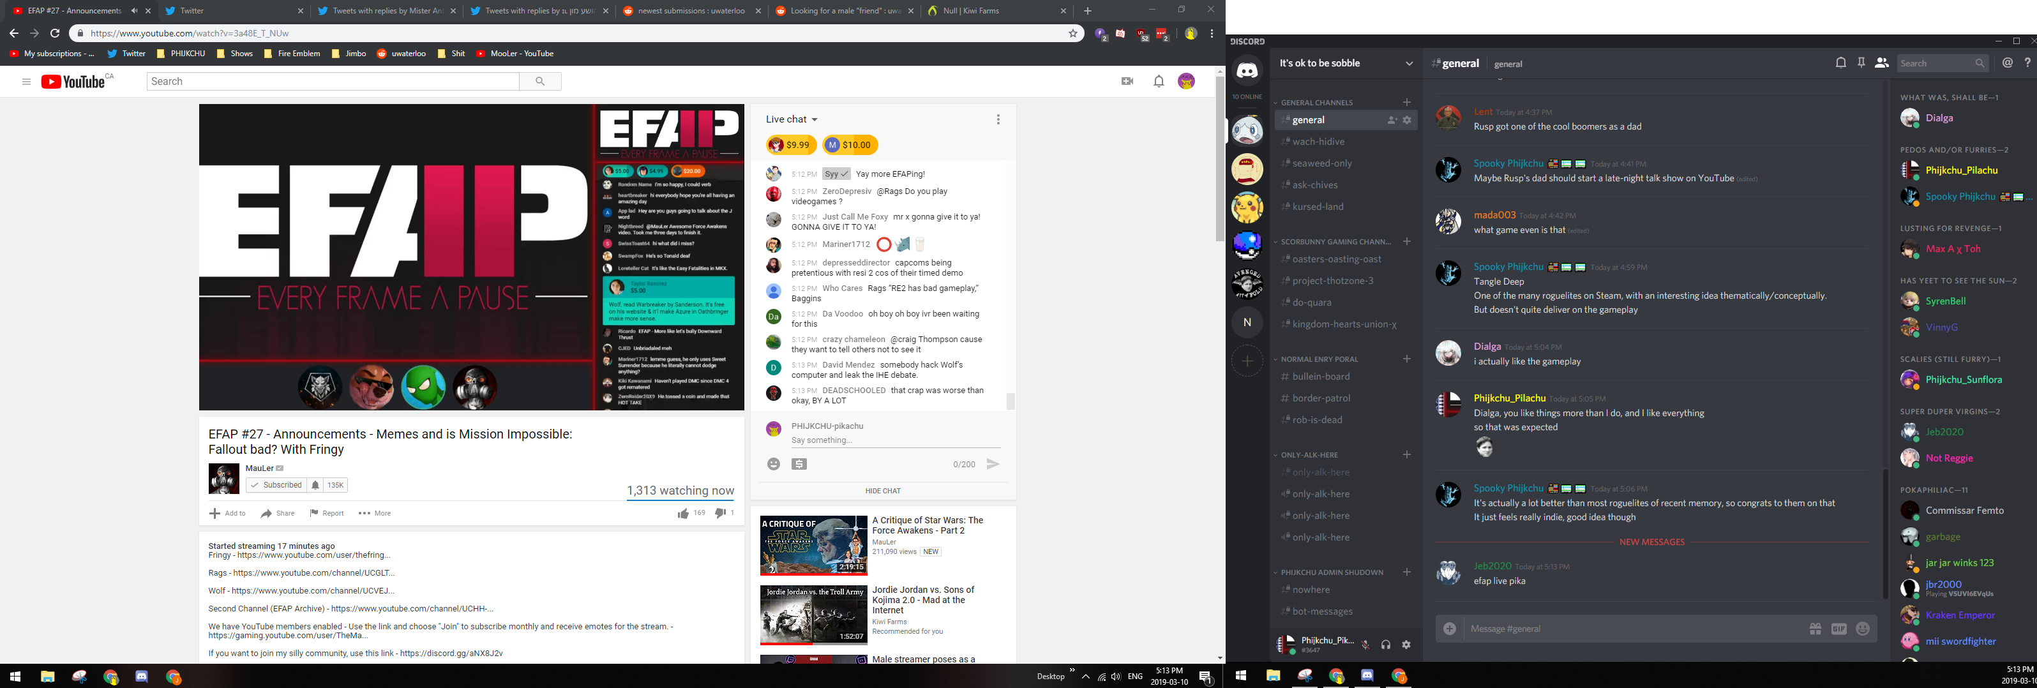Image resolution: width=2037 pixels, height=688 pixels.
Task: Show pinned messages in Discord #general
Action: (x=1861, y=63)
